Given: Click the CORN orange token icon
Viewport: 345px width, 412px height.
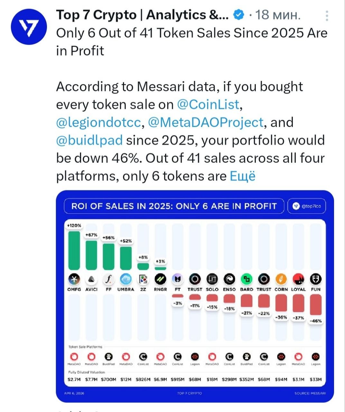Looking at the screenshot, I should [x=281, y=279].
